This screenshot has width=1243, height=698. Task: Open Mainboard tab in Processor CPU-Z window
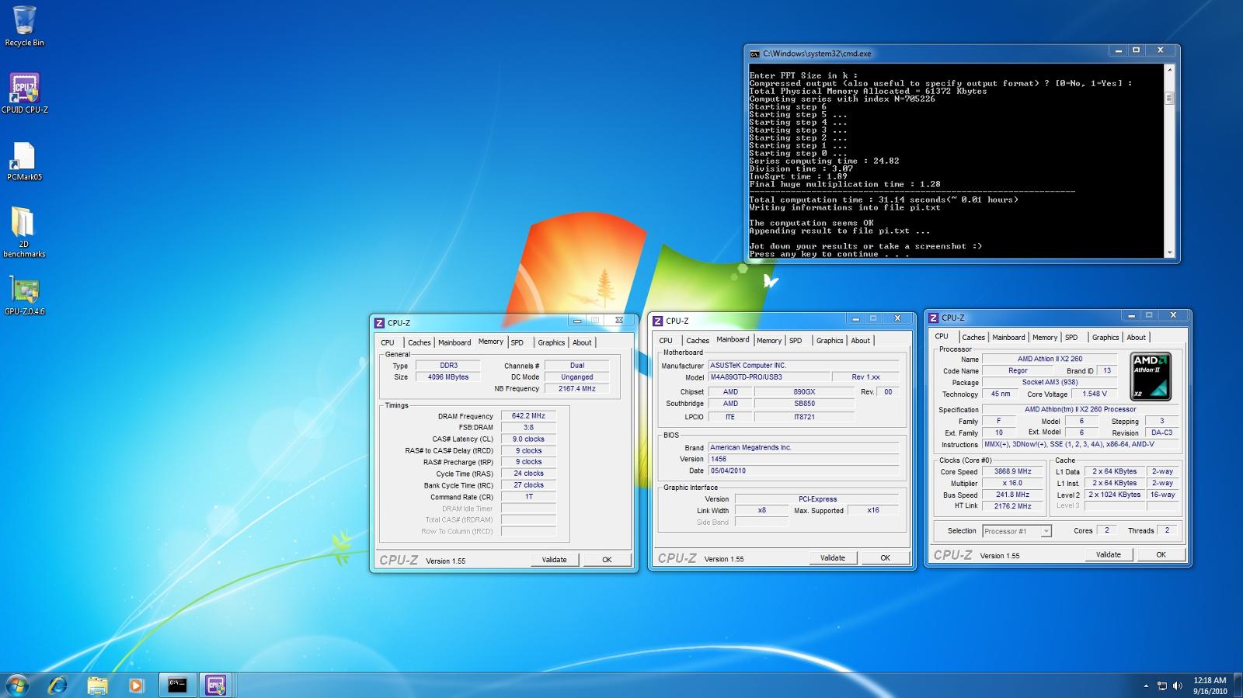pos(1008,338)
